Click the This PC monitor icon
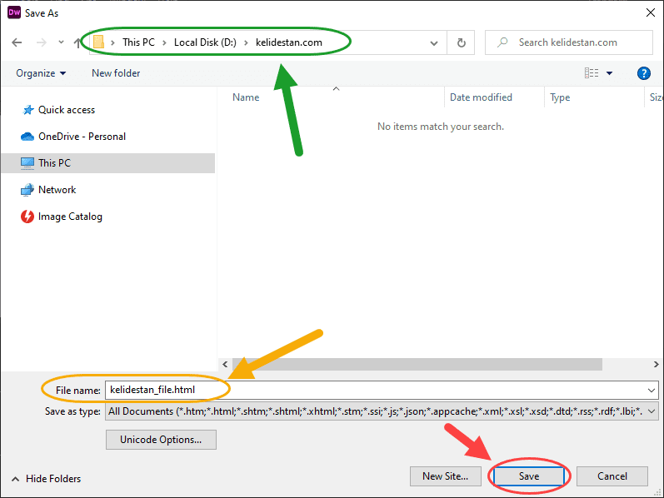 (27, 163)
